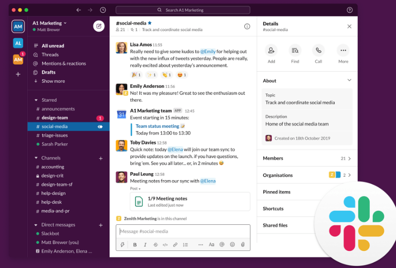The image size is (396, 268).
Task: Click the Search A1 Marketing field
Action: 183,10
